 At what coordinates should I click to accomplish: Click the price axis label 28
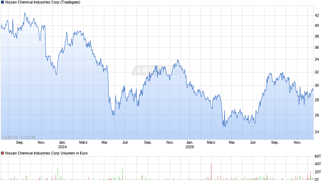pos(317,100)
